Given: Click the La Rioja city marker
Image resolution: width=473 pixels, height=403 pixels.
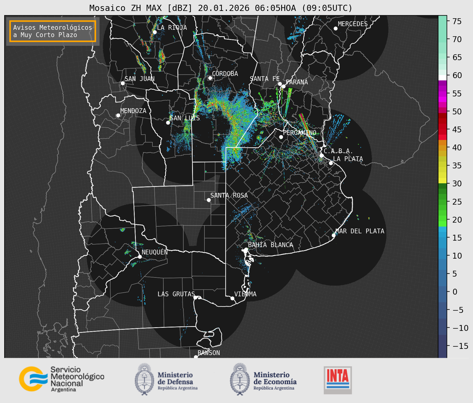Looking at the screenshot, I should pyautogui.click(x=154, y=32).
